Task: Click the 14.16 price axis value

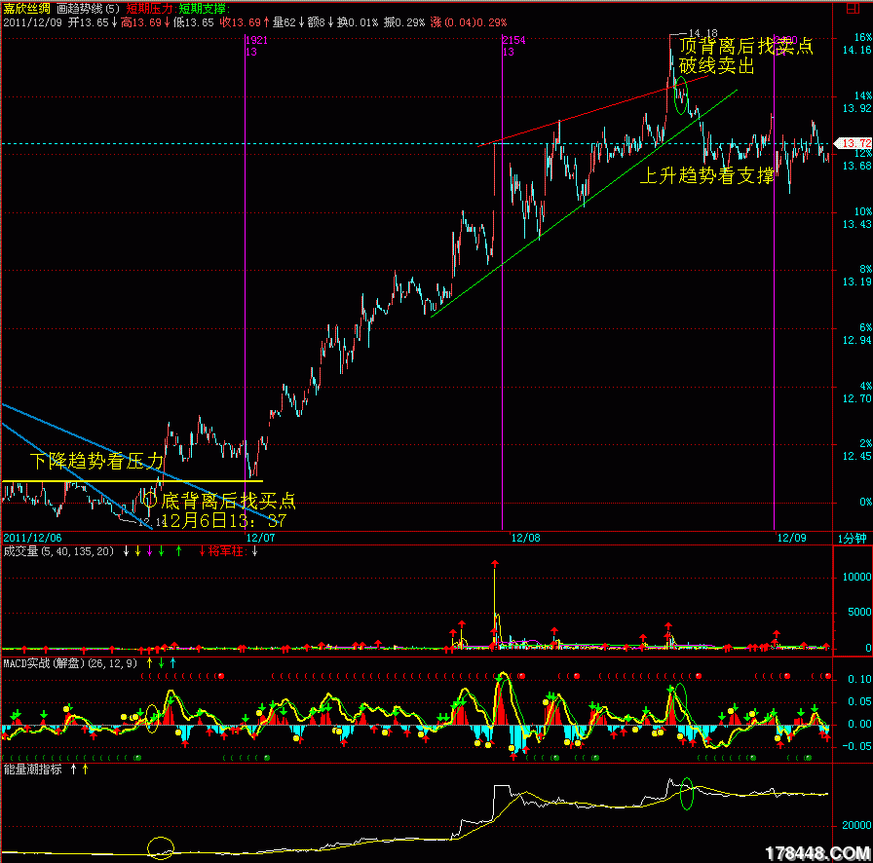Action: (x=856, y=50)
